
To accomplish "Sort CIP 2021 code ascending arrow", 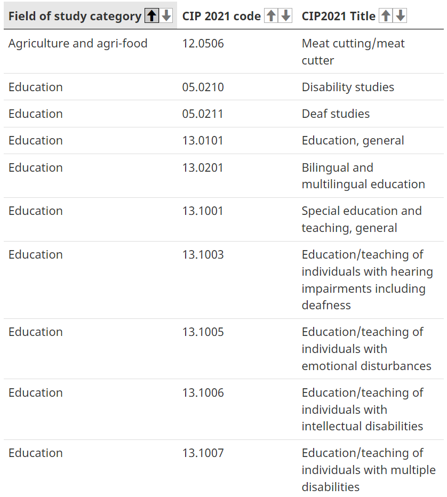I will pos(271,15).
